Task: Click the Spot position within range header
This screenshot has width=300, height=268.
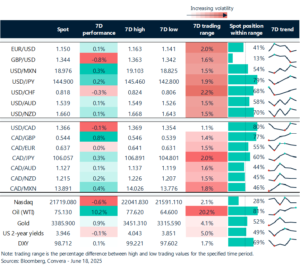Action: pyautogui.click(x=246, y=30)
